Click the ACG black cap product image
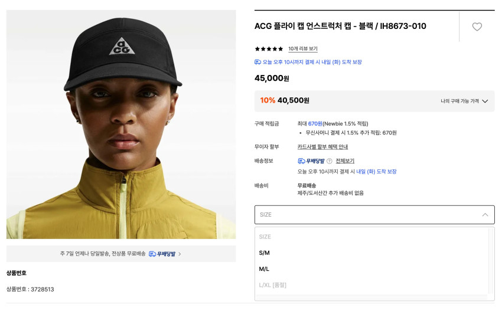 click(121, 124)
